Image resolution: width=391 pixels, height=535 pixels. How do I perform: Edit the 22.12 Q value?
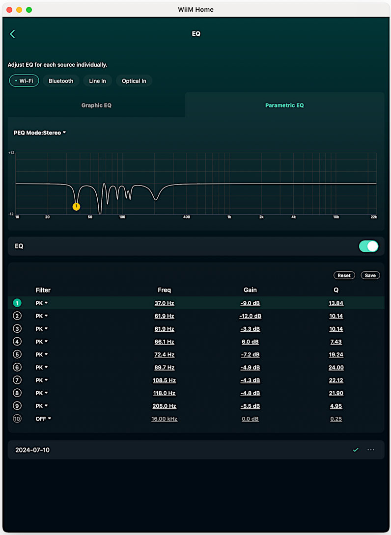tap(336, 380)
